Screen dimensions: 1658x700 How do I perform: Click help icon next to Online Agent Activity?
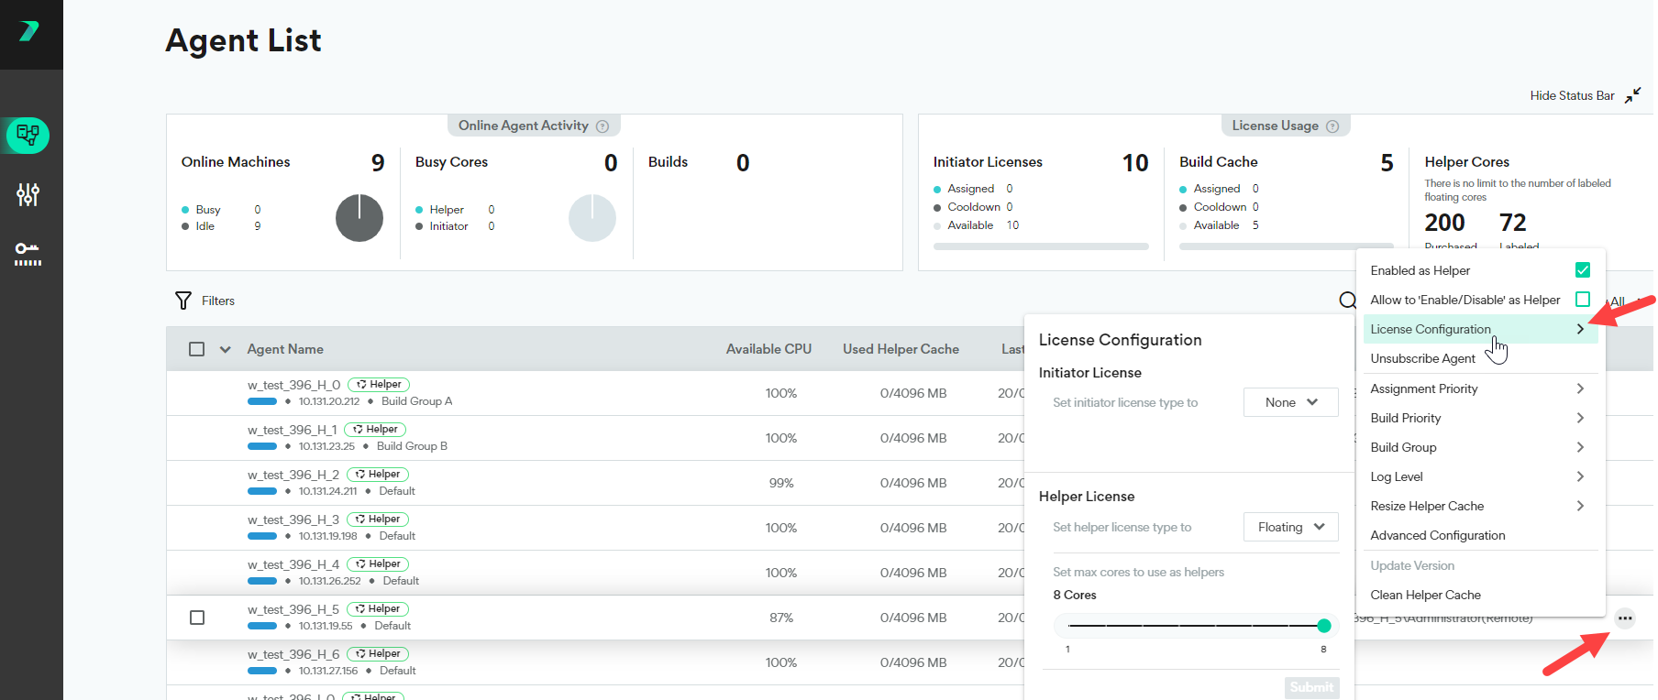(602, 126)
